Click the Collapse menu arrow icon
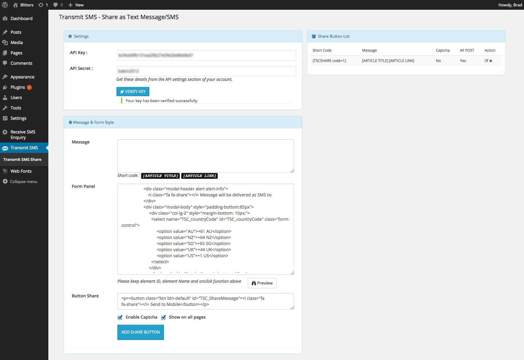Screen dimensions: 524x360 tap(5, 181)
